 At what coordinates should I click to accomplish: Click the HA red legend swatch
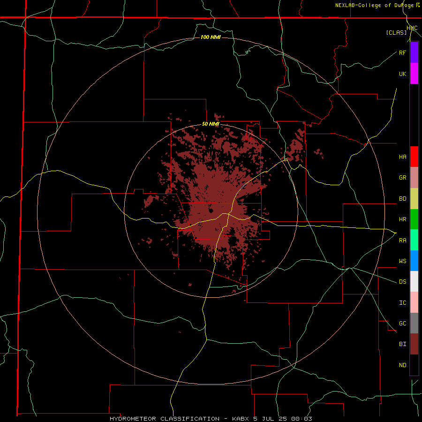click(x=414, y=157)
